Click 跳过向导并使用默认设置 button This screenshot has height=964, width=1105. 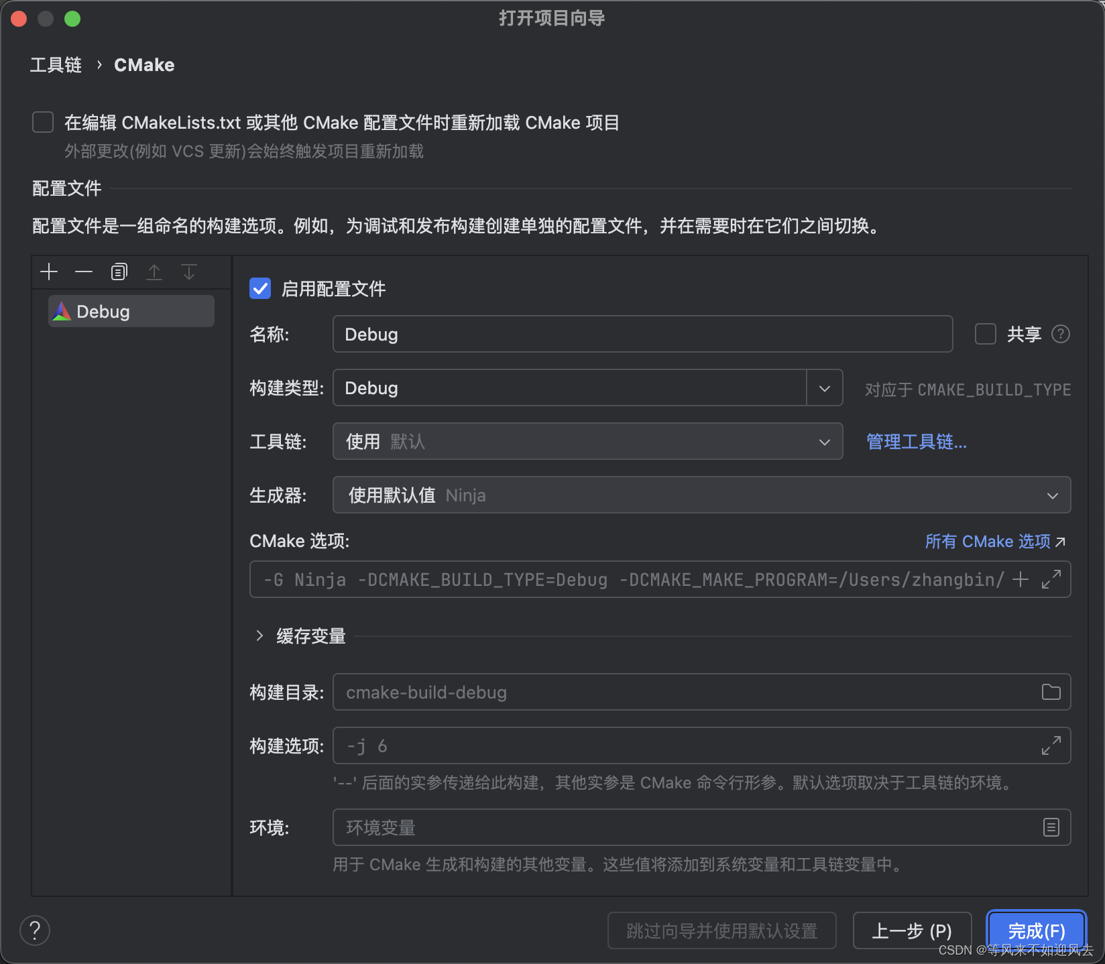[x=721, y=930]
